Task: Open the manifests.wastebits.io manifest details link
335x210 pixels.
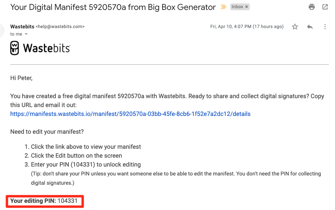Action: point(130,114)
